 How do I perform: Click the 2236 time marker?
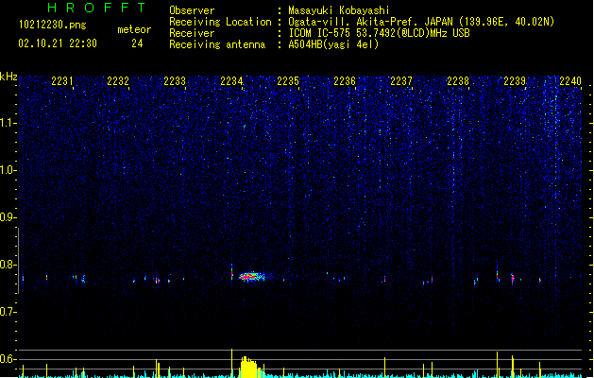(345, 81)
